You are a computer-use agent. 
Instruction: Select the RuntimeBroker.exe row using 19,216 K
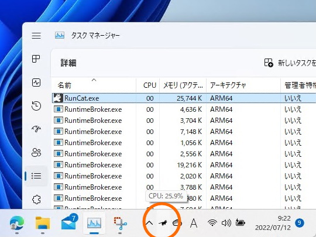pos(184,165)
